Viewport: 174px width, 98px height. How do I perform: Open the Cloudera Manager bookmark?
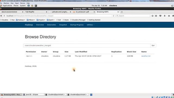click(78, 20)
